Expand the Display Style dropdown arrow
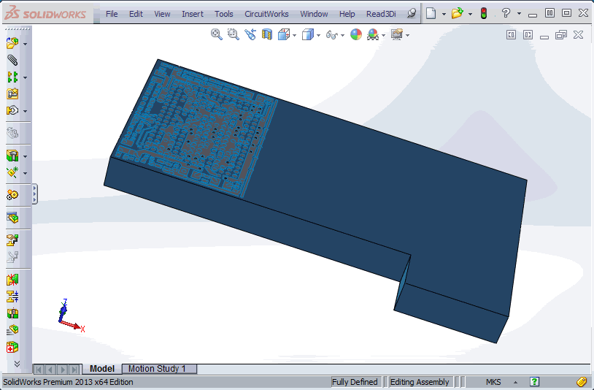 [x=318, y=35]
